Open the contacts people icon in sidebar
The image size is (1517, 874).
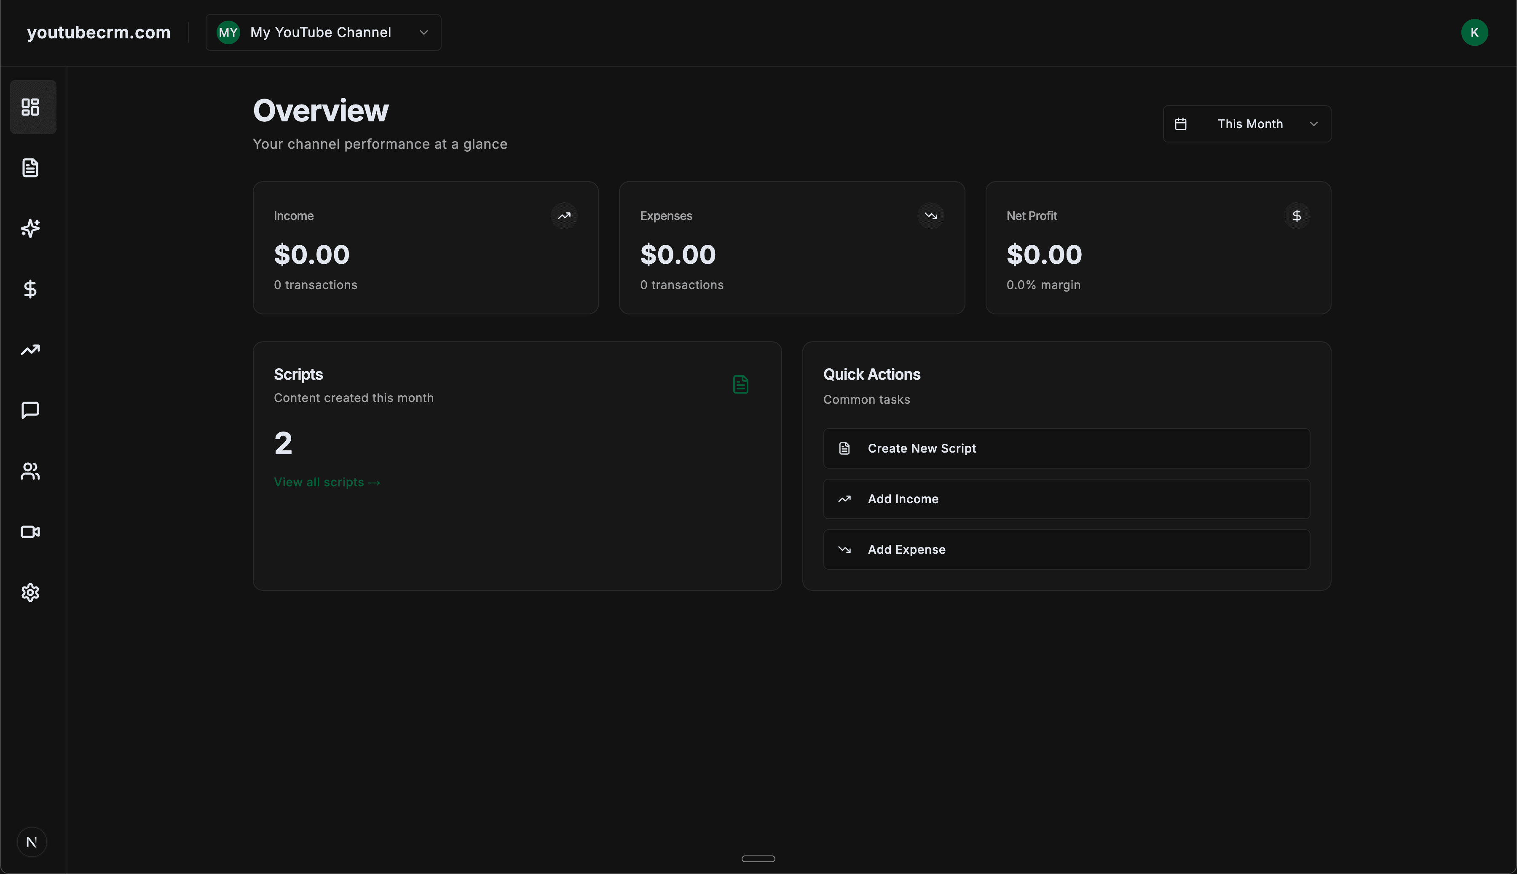point(31,471)
